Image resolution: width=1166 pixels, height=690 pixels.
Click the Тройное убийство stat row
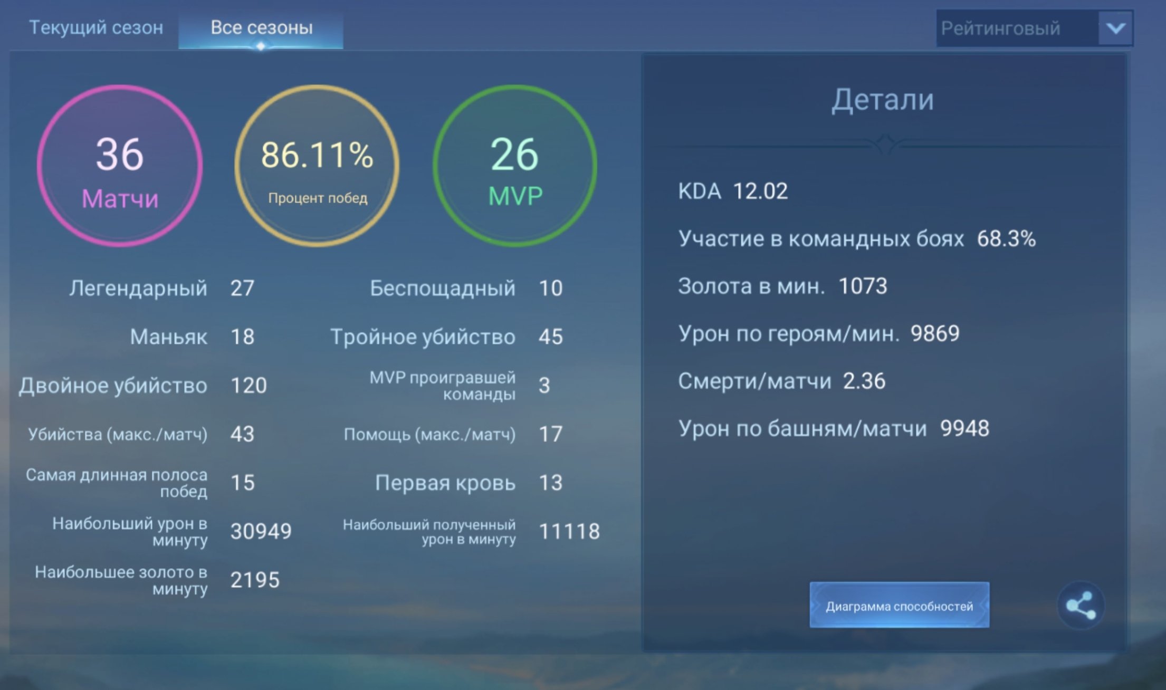(x=446, y=337)
